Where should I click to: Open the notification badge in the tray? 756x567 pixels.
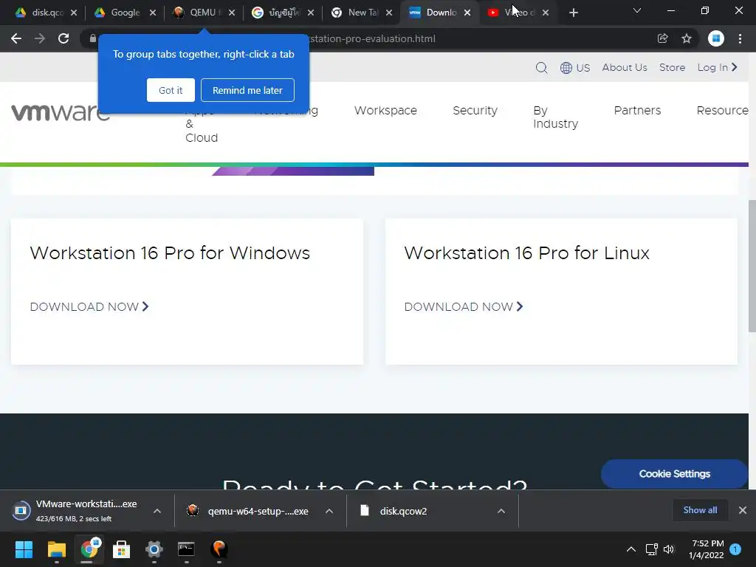pos(735,549)
